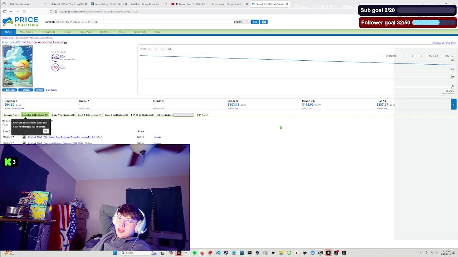
Task: Close the Psyduck #226 Prices browser tab
Action: pyautogui.click(x=287, y=4)
